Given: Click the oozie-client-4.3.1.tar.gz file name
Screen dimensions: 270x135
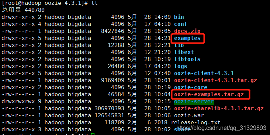Looking at the screenshot, I should pyautogui.click(x=215, y=80).
